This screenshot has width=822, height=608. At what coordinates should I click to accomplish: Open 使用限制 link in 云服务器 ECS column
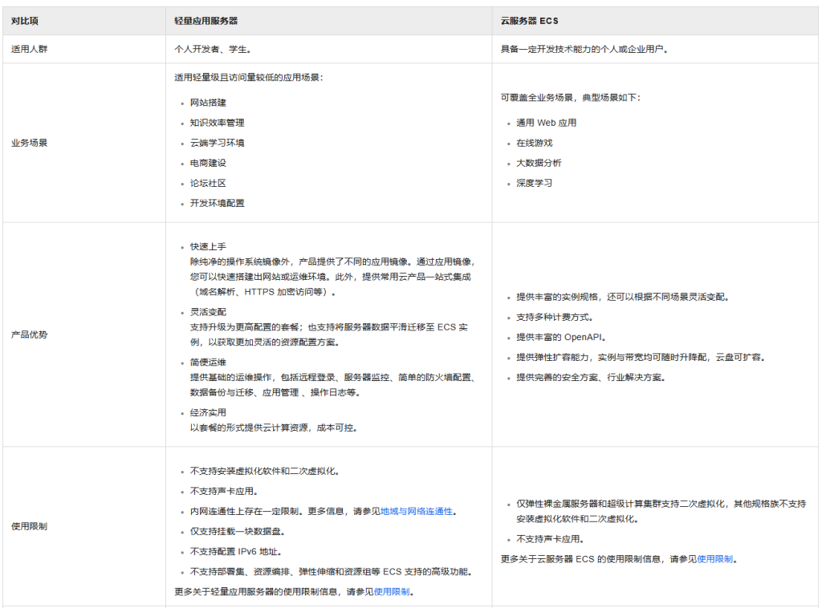click(714, 559)
